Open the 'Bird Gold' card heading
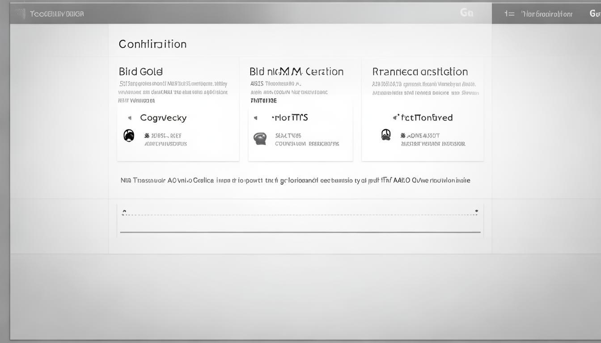 point(141,71)
